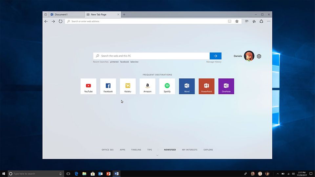This screenshot has width=315, height=177.
Task: Toggle reading view icon in the address bar
Action: pos(230,21)
